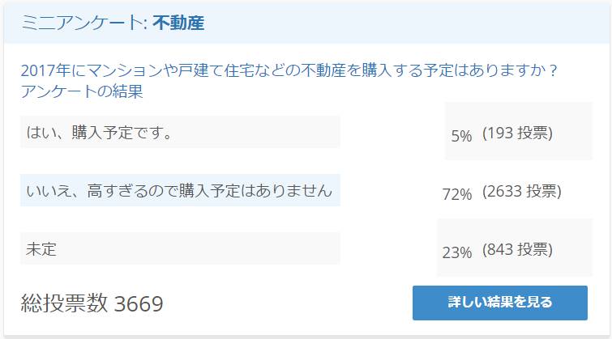
Task: Select the はい、購入予定です answer row
Action: [180, 132]
